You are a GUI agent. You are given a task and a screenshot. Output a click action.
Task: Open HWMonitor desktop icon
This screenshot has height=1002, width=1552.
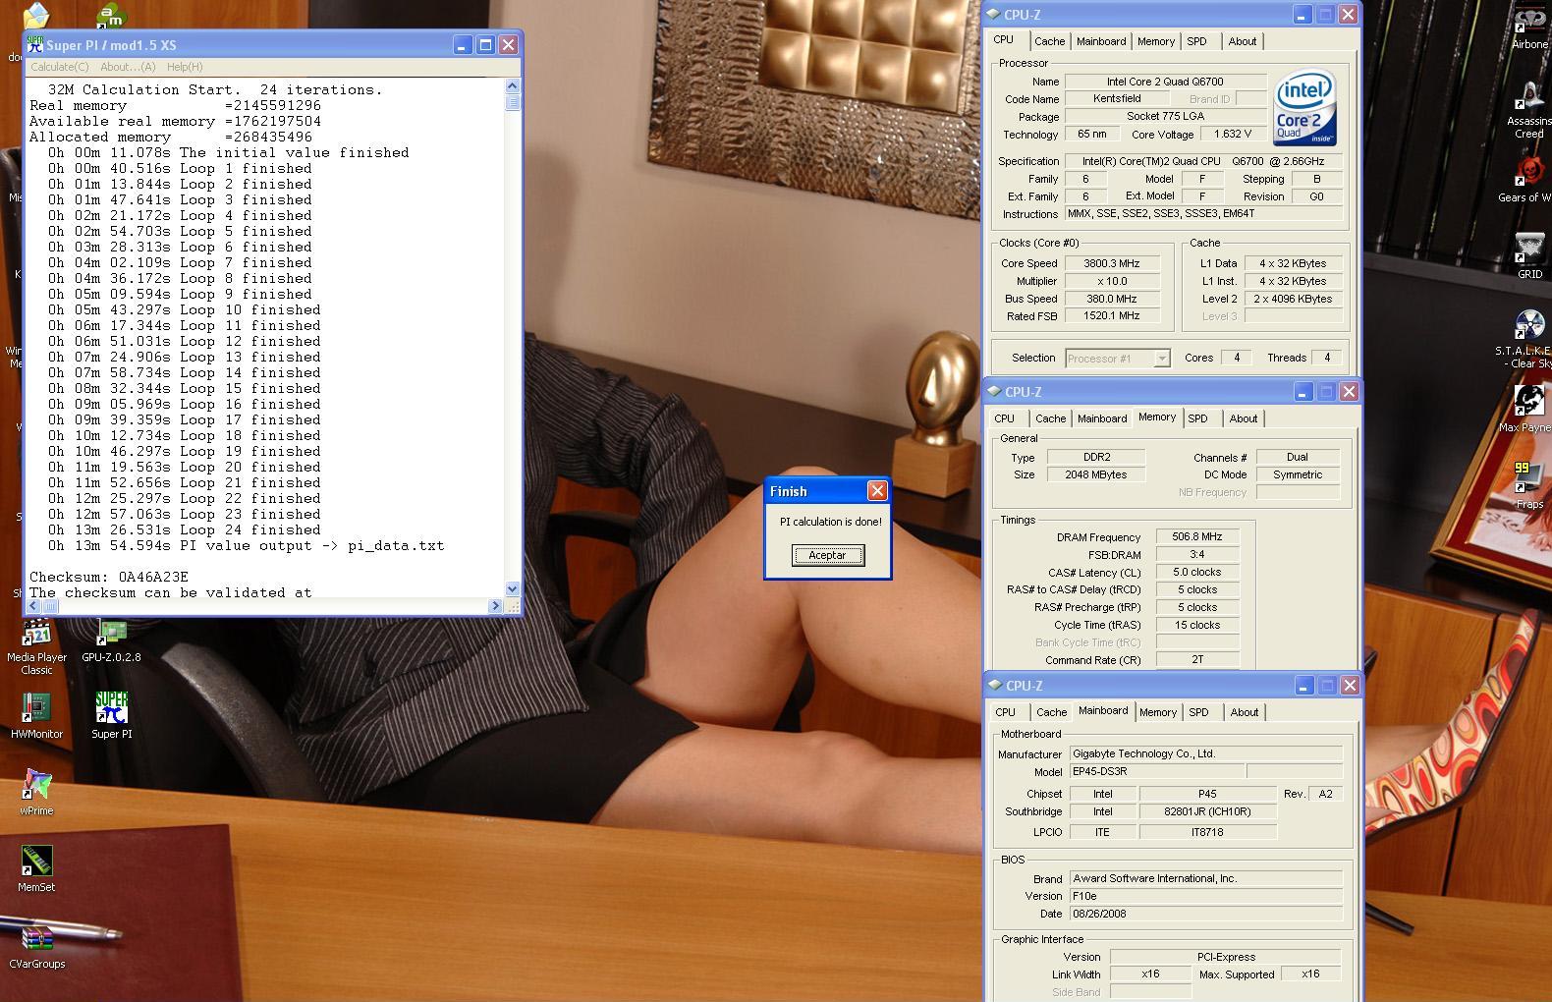point(36,716)
